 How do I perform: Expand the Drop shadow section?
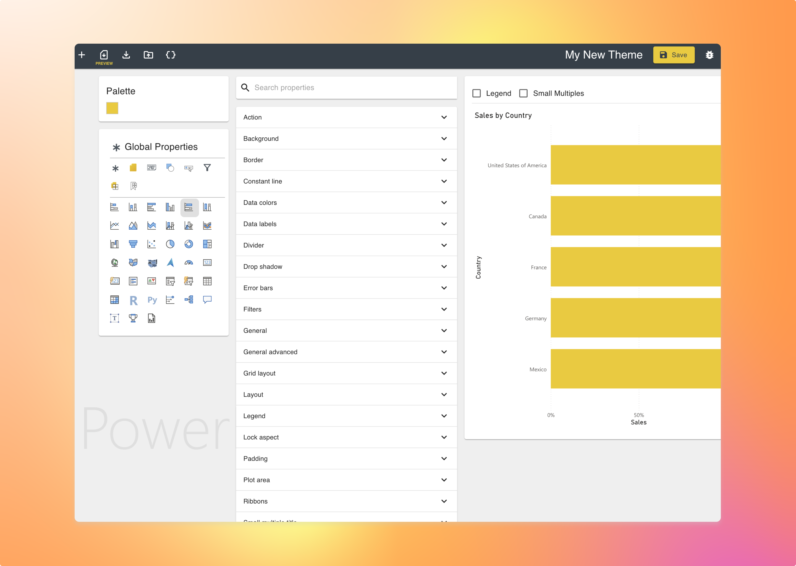click(x=346, y=267)
